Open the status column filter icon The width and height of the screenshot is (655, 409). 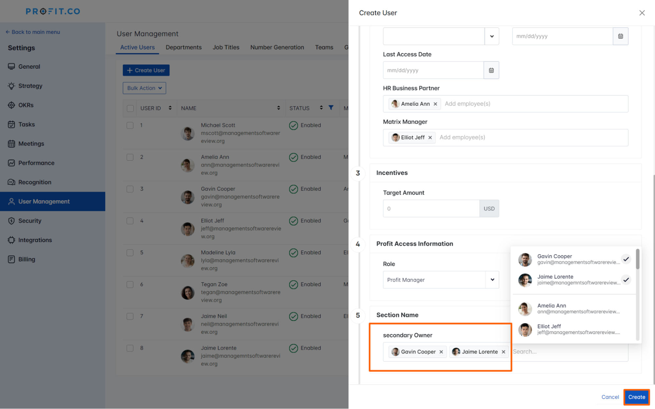pyautogui.click(x=331, y=108)
